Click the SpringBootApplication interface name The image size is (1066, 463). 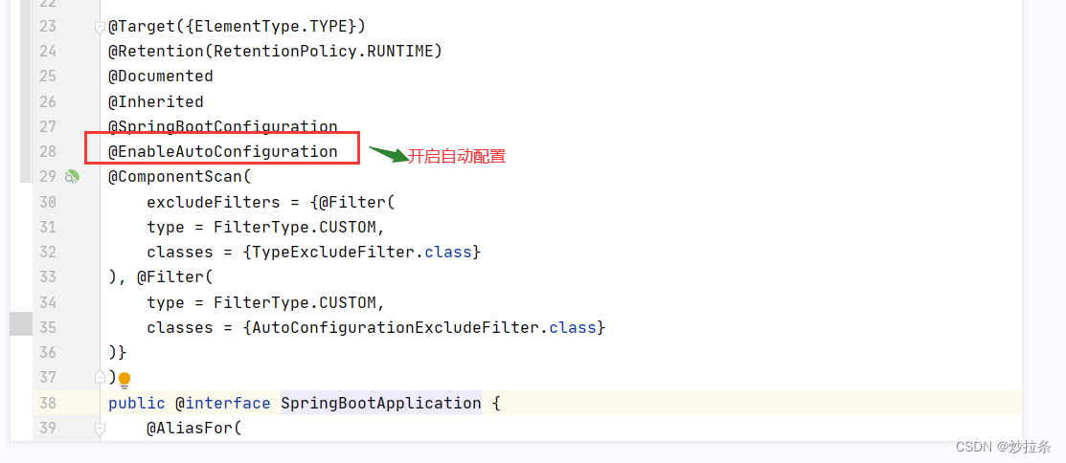(x=381, y=404)
